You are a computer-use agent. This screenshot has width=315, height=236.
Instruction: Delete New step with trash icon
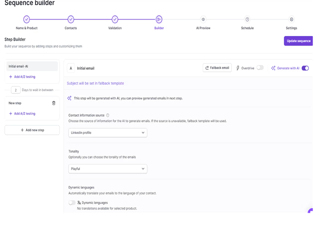tap(54, 103)
